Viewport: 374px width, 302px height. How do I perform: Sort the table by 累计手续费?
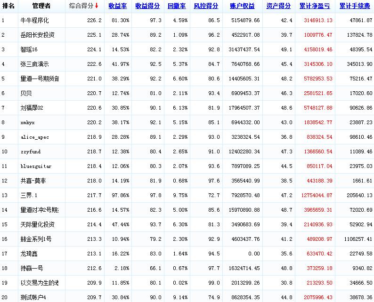[354, 6]
